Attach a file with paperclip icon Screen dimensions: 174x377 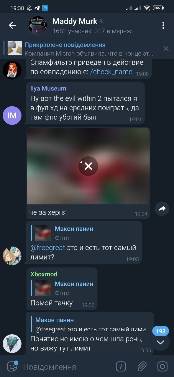(142, 367)
